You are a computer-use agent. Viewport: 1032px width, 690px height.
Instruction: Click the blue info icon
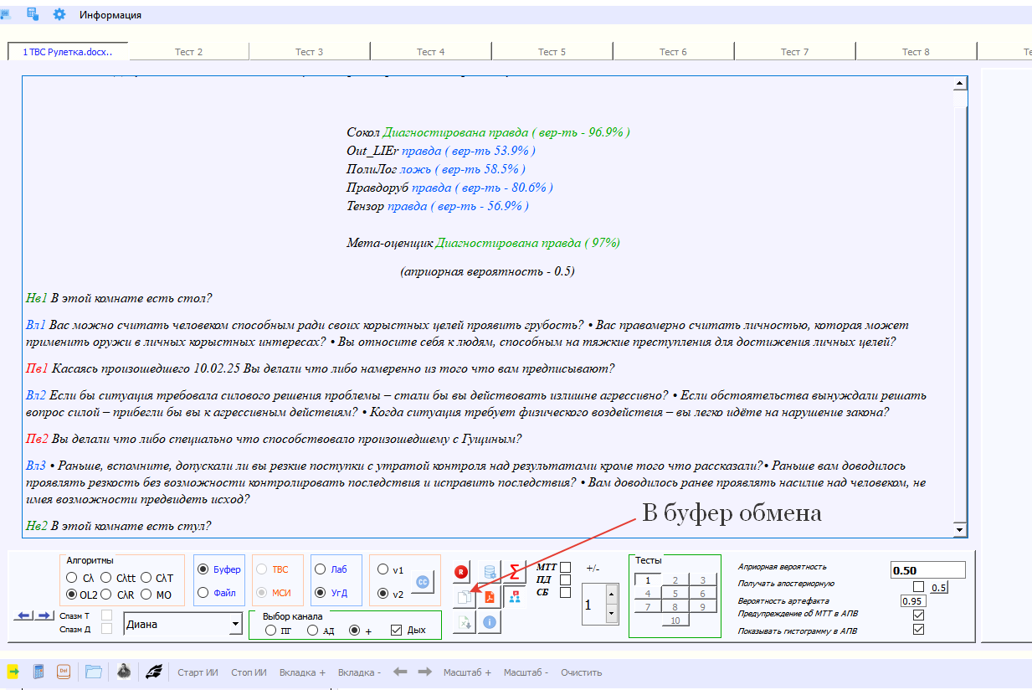click(x=490, y=621)
